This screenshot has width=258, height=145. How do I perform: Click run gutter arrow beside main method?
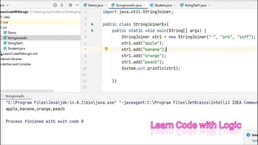(x=92, y=31)
